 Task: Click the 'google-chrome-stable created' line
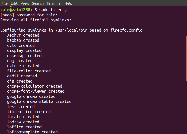[39, 101]
